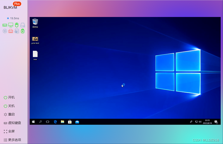Launch Microsoft Edge from taskbar
The width and height of the screenshot is (223, 144).
click(55, 122)
